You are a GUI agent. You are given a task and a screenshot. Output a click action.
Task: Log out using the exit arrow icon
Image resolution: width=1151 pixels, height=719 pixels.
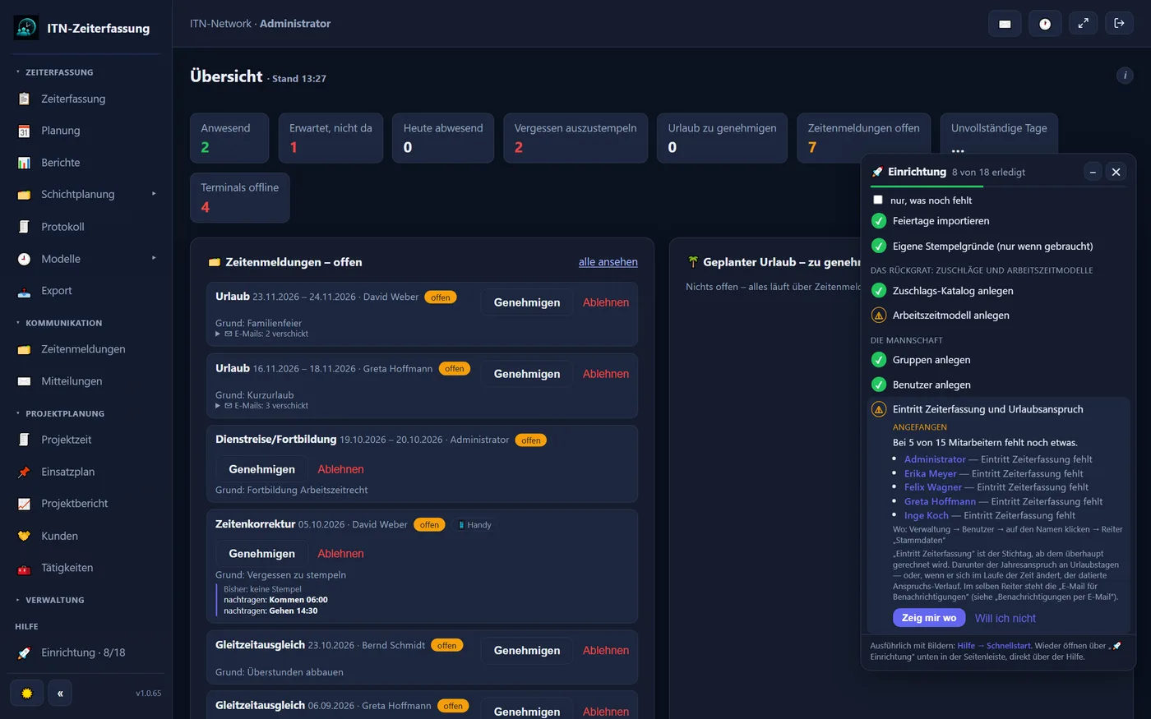pyautogui.click(x=1119, y=24)
